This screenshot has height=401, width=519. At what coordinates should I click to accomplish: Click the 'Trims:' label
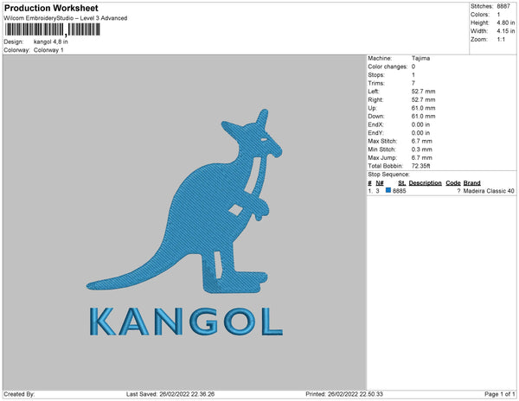376,83
